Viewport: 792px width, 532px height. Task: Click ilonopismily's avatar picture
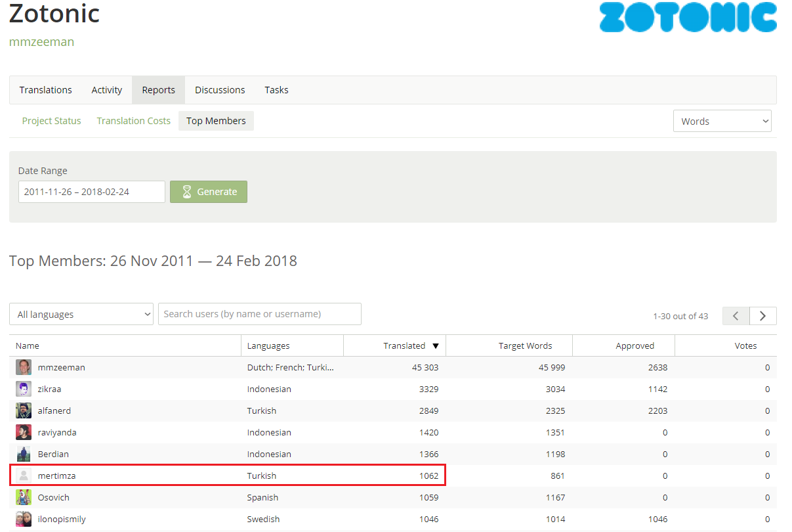(x=24, y=519)
